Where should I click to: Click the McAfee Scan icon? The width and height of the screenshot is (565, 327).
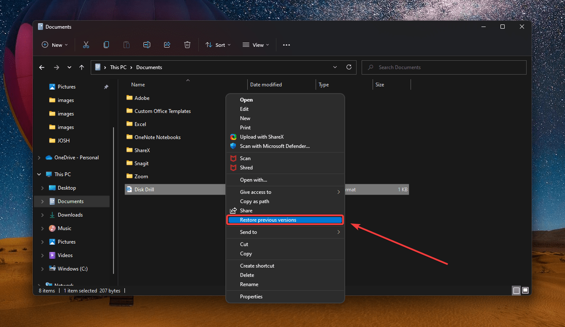point(233,158)
